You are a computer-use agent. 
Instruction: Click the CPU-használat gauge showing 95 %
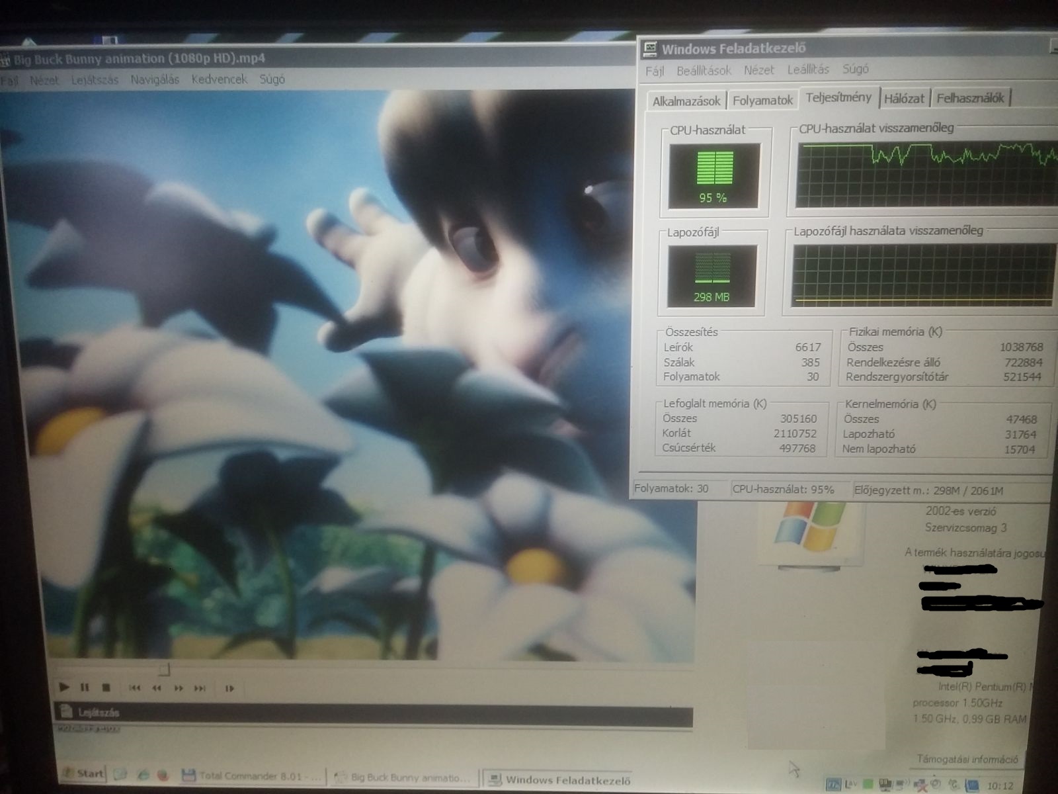(x=714, y=176)
